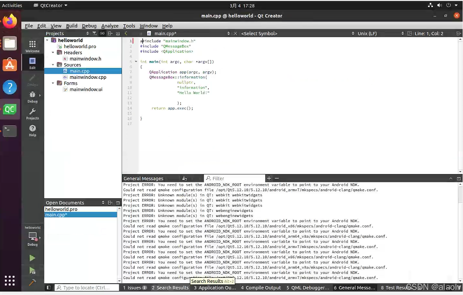Open the Projects mode wrench icon

[32, 114]
